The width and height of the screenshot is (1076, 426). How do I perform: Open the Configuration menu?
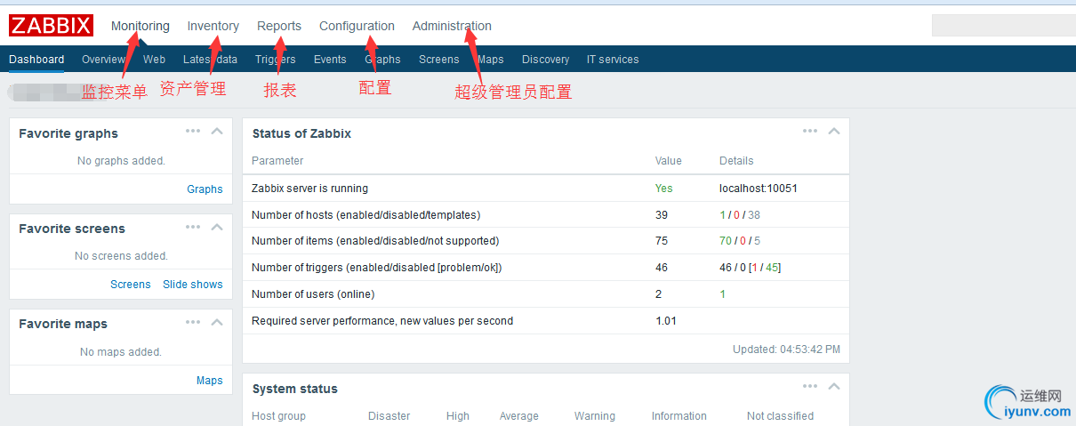(357, 26)
